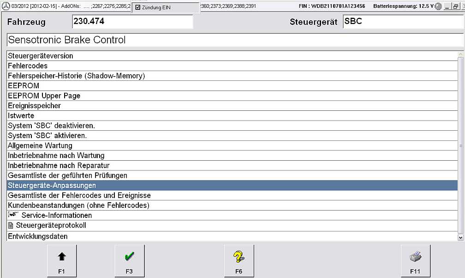Screen dimensions: 465x278
Task: Open the Fehlercodes entry
Action: point(28,66)
